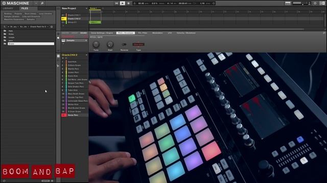Click the Start knob
327x183 pixels.
click(x=110, y=44)
